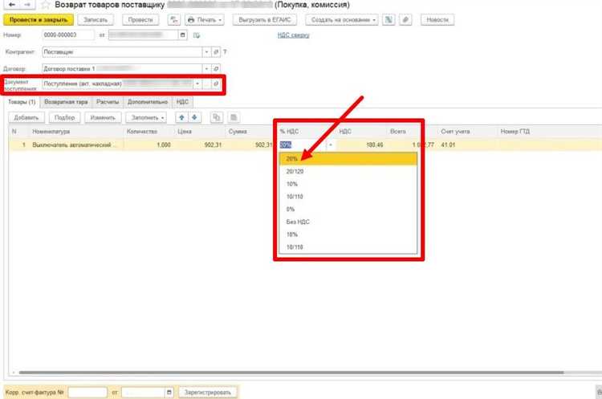Open the calendar picker for the document date

183,35
